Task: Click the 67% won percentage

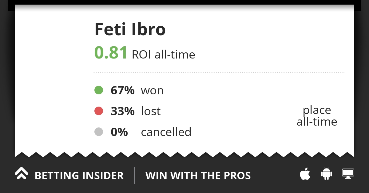Action: [122, 91]
